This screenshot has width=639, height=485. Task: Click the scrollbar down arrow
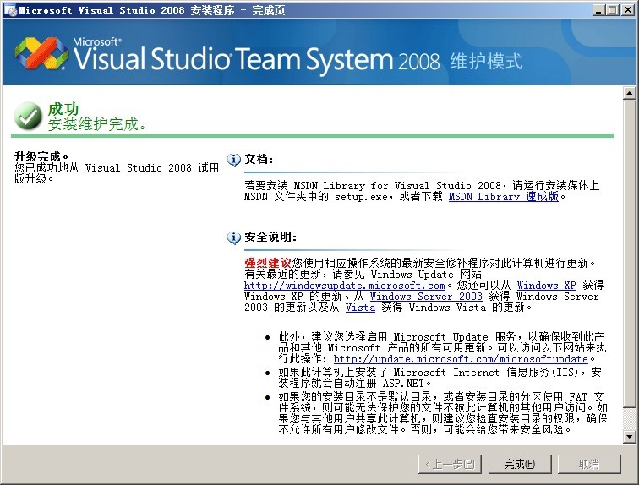point(629,435)
